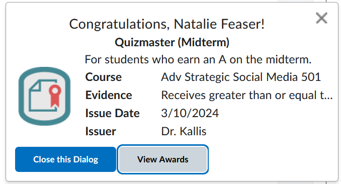Select the 3/10/2024 issue date value
Viewport: 341px width, 184px height.
[x=190, y=113]
